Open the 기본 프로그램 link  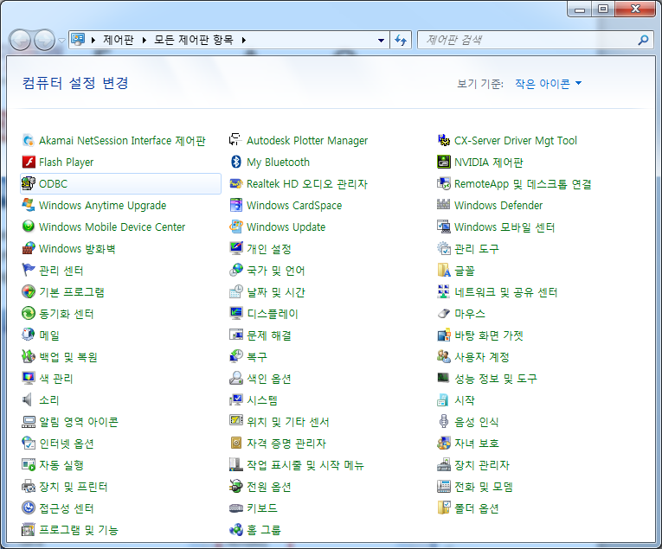tap(71, 291)
